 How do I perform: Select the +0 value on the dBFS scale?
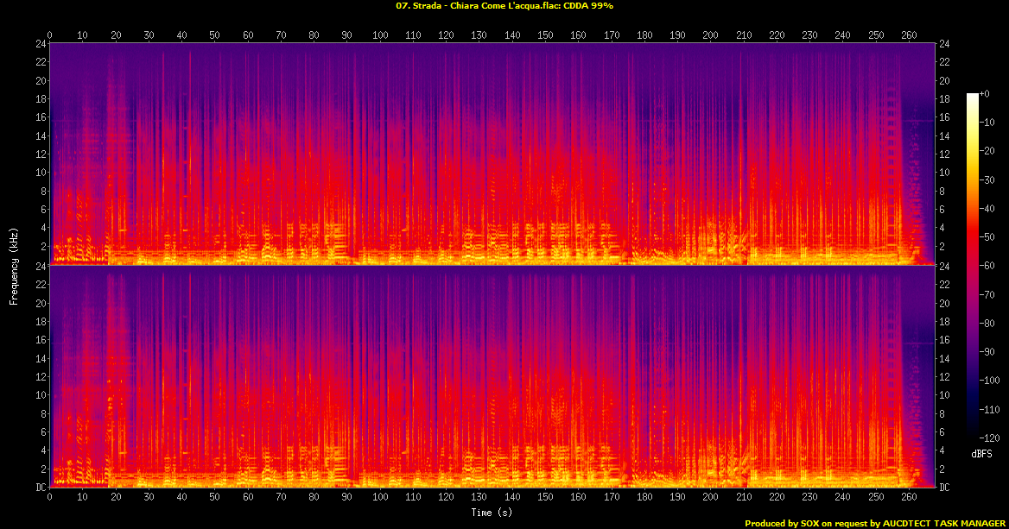click(985, 94)
